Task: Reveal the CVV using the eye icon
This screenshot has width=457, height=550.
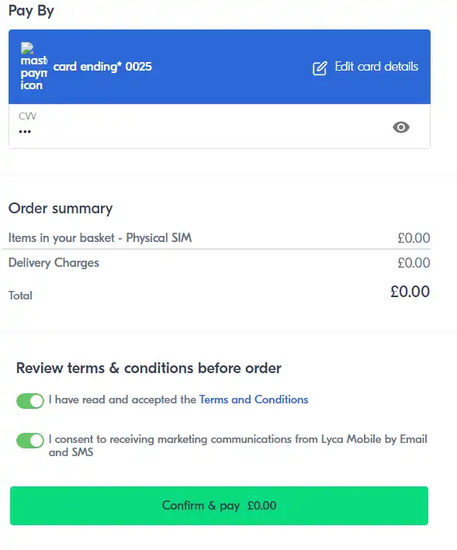Action: 401,127
